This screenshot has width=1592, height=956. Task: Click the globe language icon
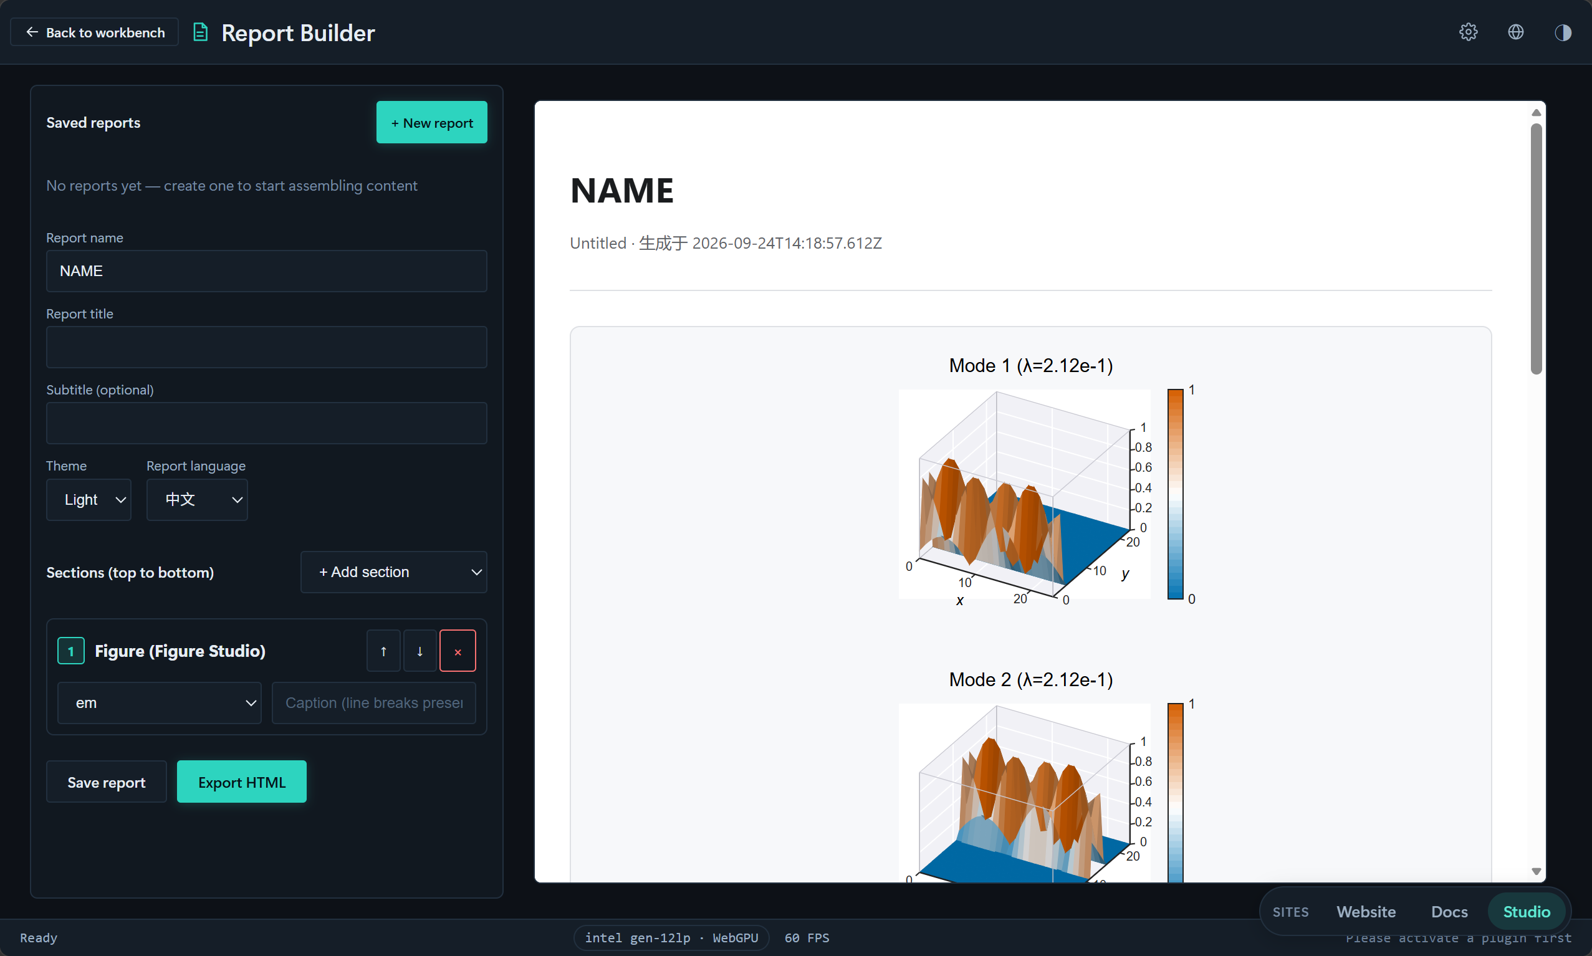point(1515,32)
